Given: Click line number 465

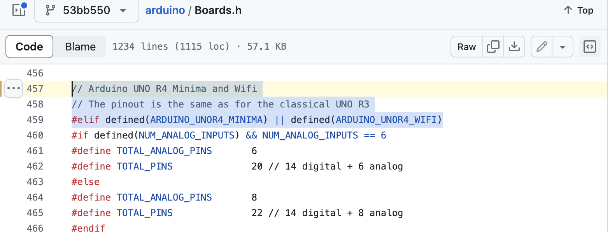Looking at the screenshot, I should (35, 213).
